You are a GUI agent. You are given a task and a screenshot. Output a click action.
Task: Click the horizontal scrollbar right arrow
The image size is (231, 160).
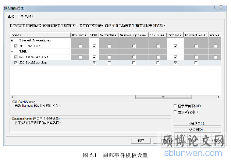pyautogui.click(x=218, y=97)
